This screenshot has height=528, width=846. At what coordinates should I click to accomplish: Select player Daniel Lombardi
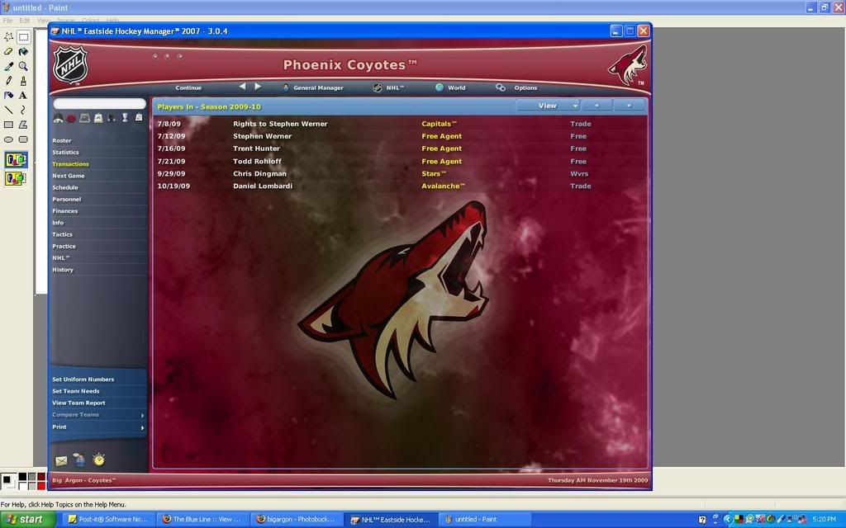263,186
